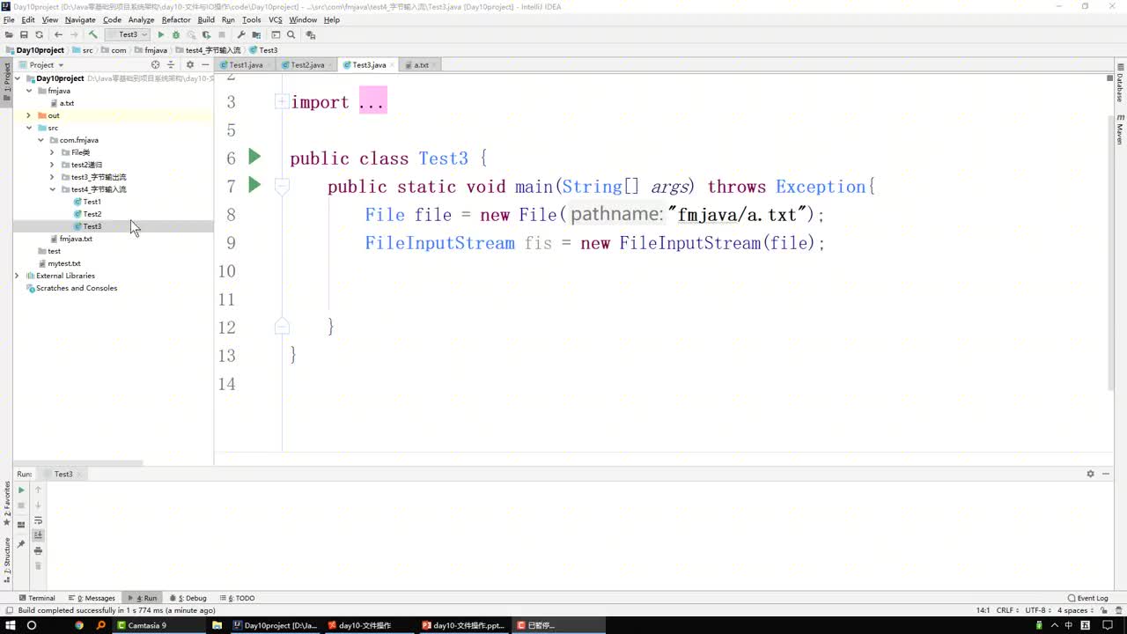Image resolution: width=1127 pixels, height=634 pixels.
Task: Open the Refactor menu
Action: 176,19
